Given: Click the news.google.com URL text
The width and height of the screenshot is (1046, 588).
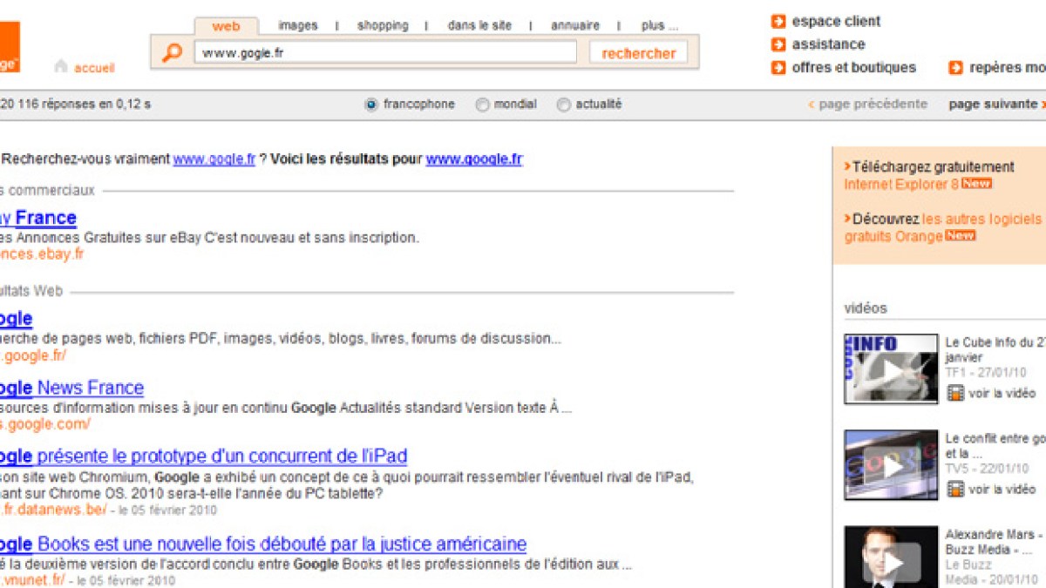Looking at the screenshot, I should 45,424.
